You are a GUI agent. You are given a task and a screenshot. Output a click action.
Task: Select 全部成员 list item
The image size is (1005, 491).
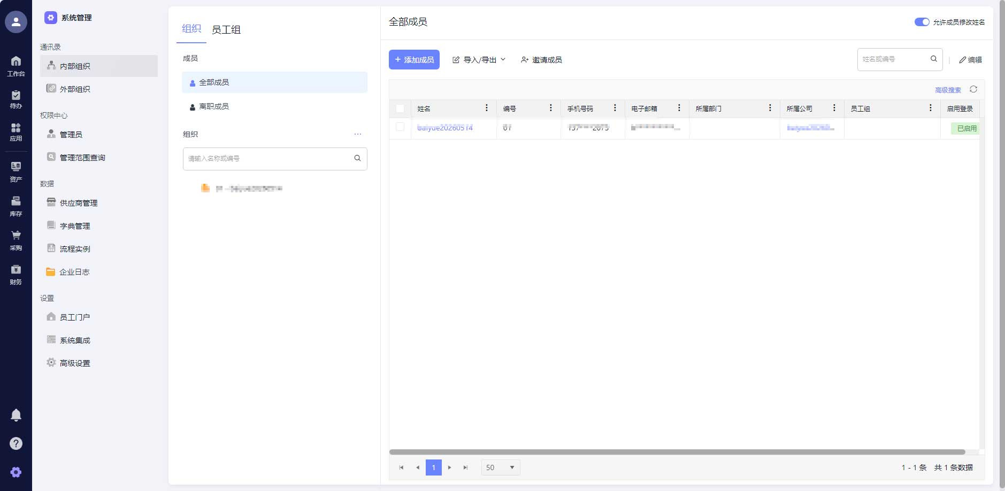pos(274,82)
